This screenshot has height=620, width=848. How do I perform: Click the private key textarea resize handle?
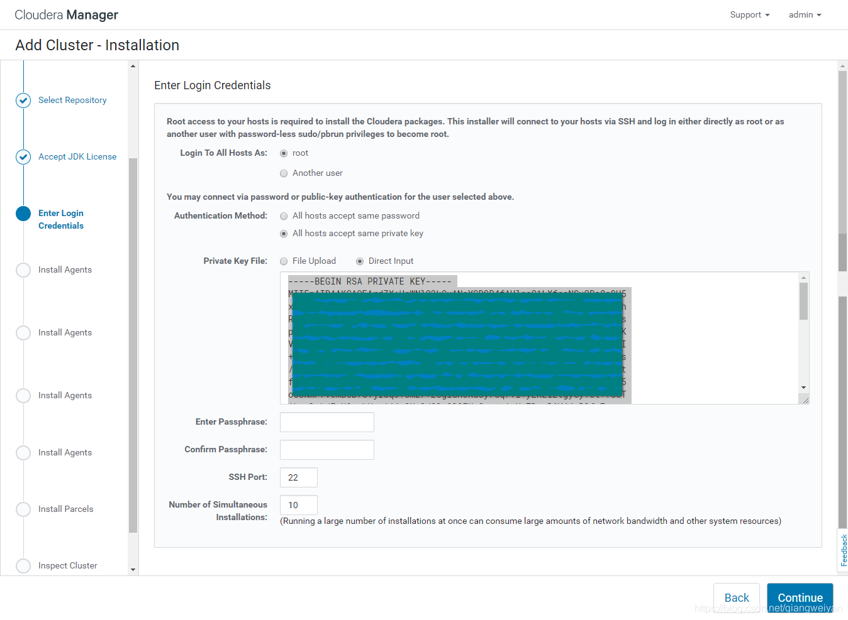804,400
